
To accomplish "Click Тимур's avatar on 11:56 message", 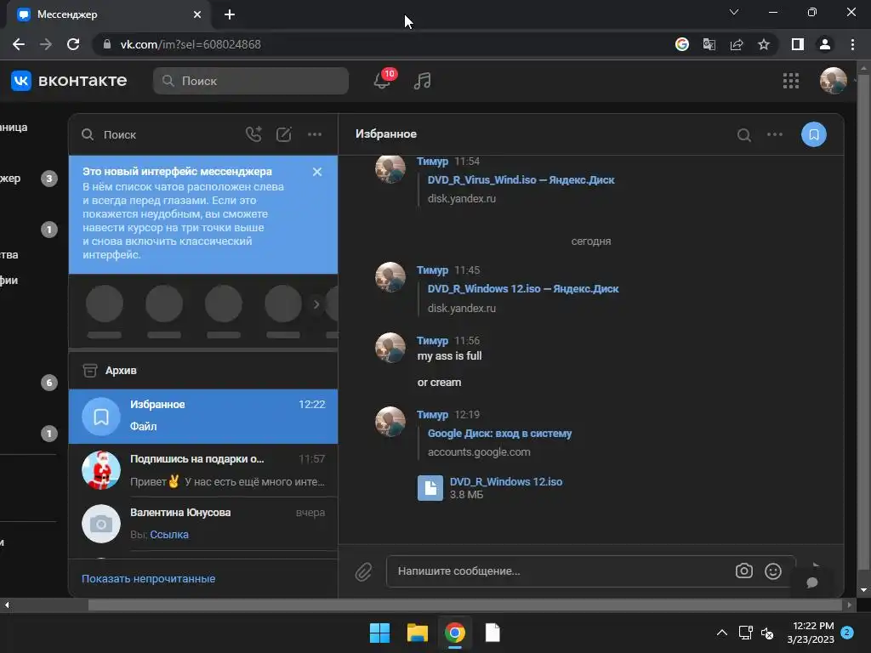I will [x=390, y=348].
